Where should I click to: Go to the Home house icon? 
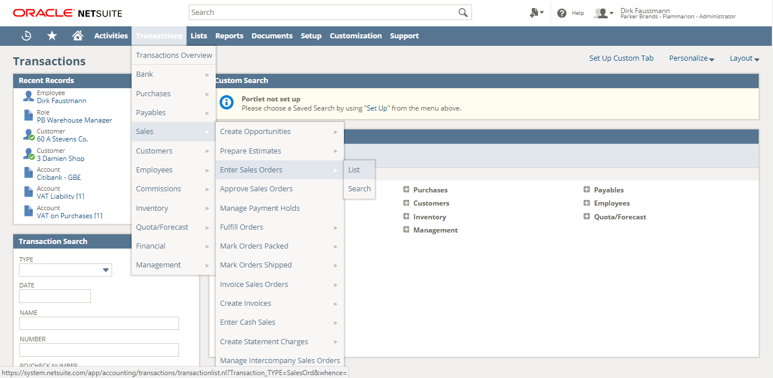78,36
